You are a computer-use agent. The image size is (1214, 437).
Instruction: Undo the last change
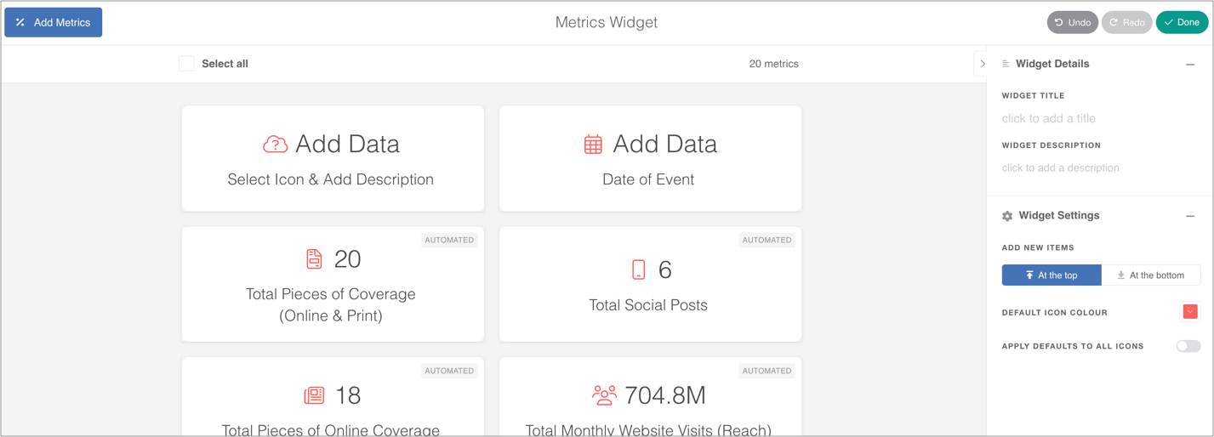tap(1072, 23)
